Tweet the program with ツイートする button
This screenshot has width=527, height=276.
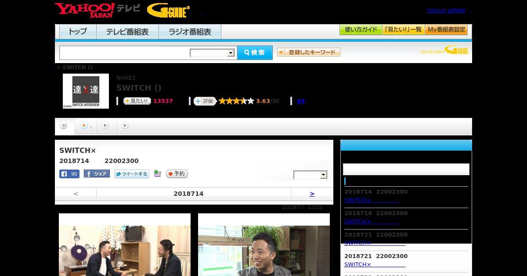click(x=132, y=174)
